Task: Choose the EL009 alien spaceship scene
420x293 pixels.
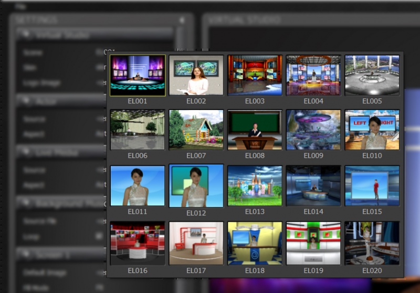Action: [x=313, y=129]
